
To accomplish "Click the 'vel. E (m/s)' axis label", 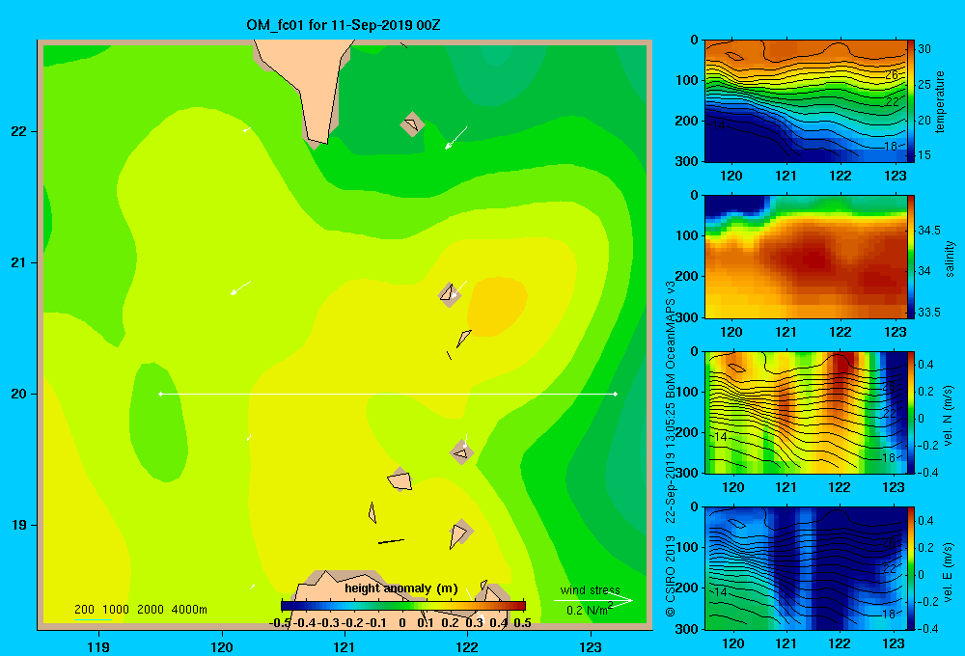I will coord(949,572).
